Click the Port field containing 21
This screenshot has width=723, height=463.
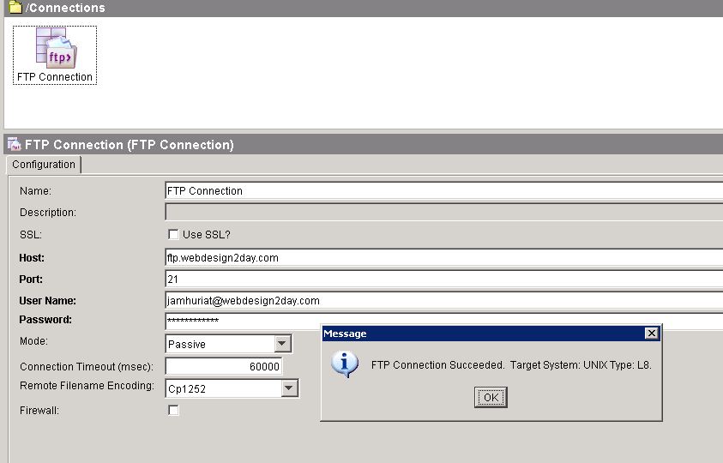(x=444, y=279)
